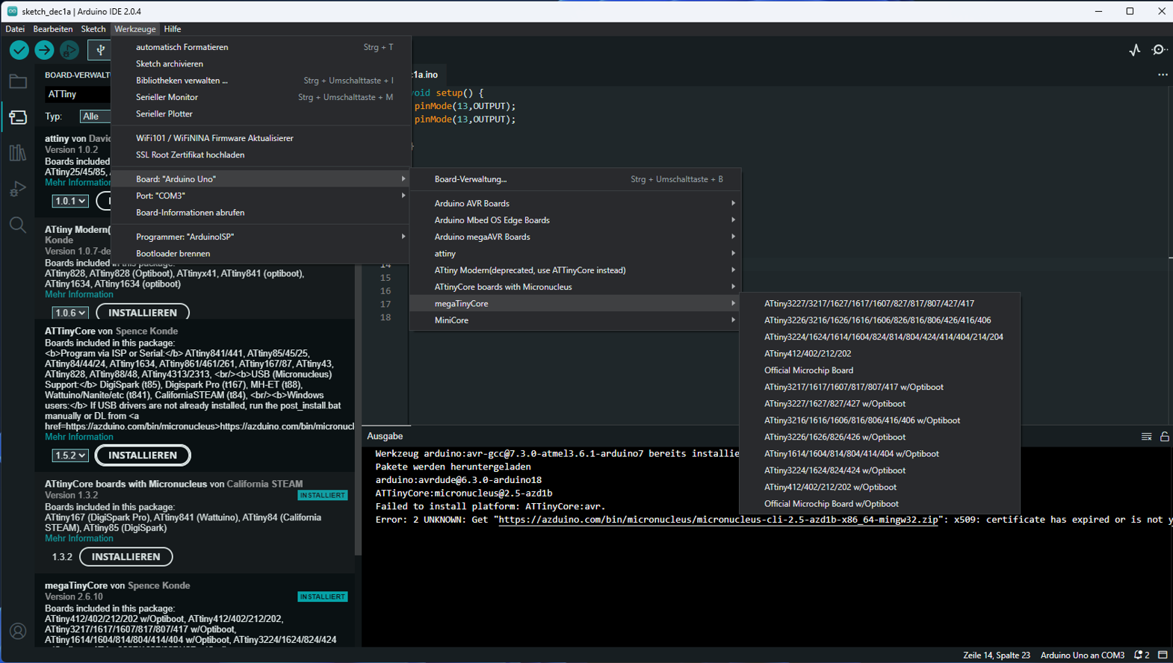Image resolution: width=1173 pixels, height=663 pixels.
Task: Click the USB board selector icon
Action: tap(100, 50)
